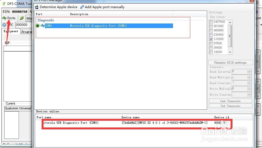
Task: Click the Write Constant spinner arrows
Action: (x=249, y=95)
